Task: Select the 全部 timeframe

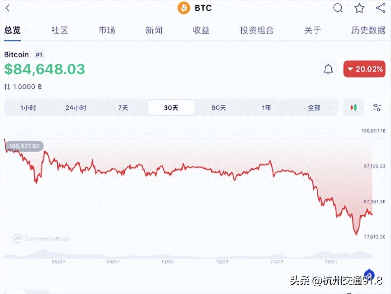Action: [x=313, y=107]
